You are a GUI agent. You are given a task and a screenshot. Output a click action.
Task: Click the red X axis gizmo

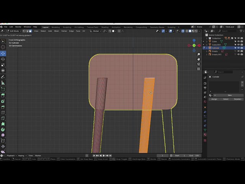(199, 45)
